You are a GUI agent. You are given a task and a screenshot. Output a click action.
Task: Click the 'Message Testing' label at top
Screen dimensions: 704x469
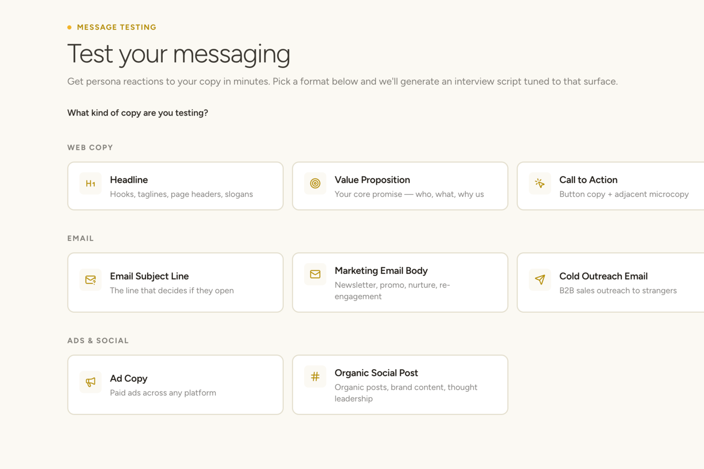click(x=117, y=27)
